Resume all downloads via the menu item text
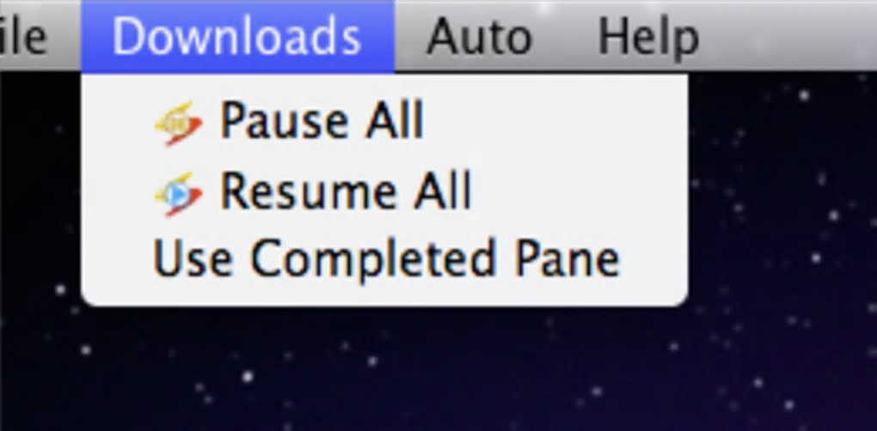 (346, 192)
